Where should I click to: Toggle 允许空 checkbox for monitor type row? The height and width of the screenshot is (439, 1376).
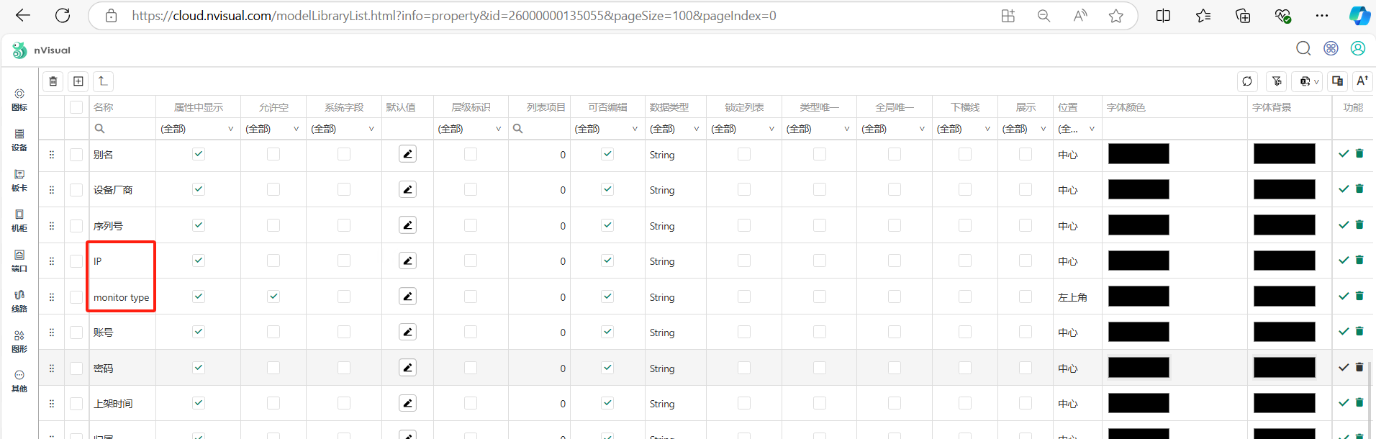point(273,297)
